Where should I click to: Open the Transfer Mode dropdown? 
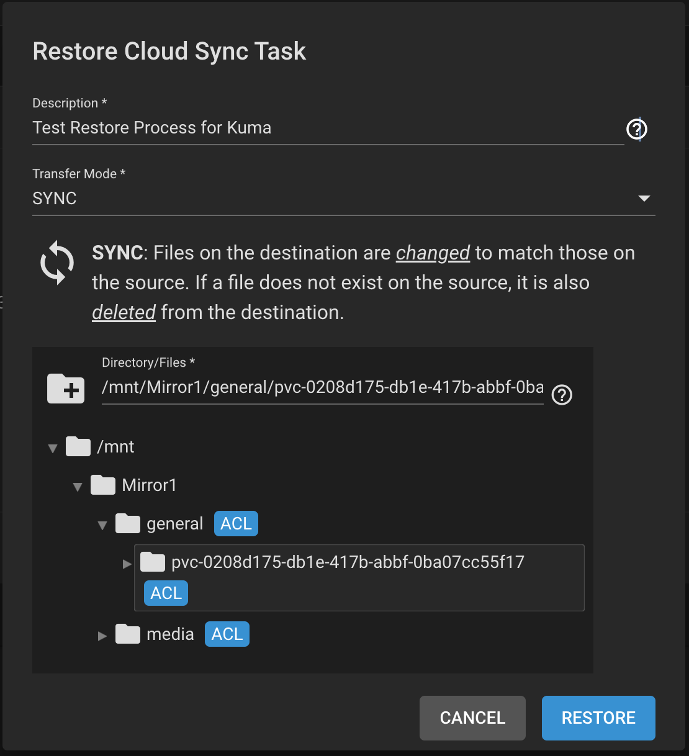644,199
